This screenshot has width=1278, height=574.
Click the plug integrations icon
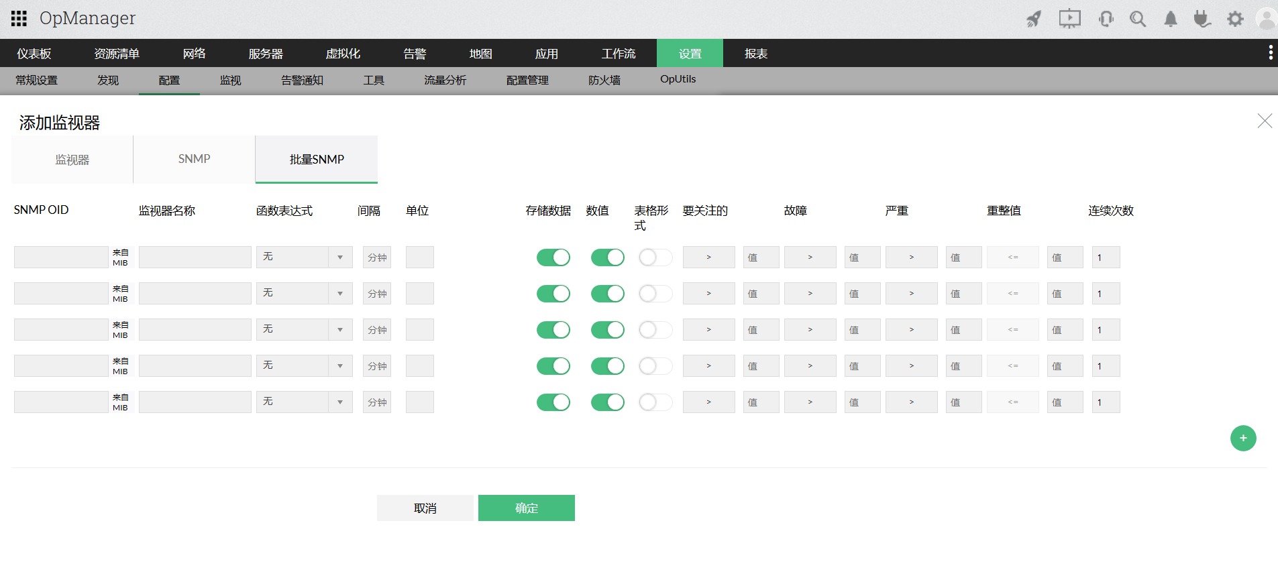[1202, 19]
